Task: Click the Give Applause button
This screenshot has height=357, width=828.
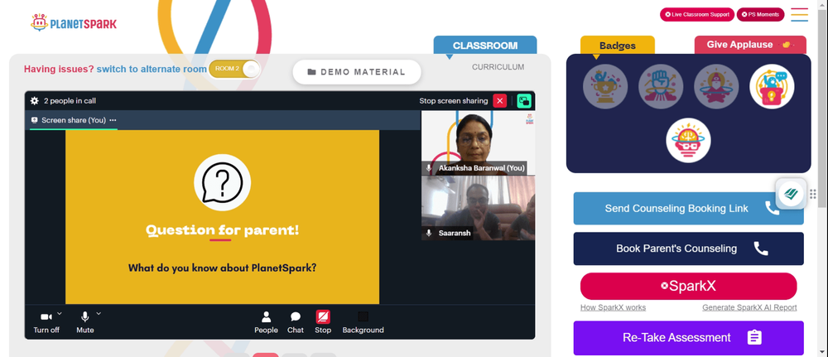Action: click(x=750, y=45)
